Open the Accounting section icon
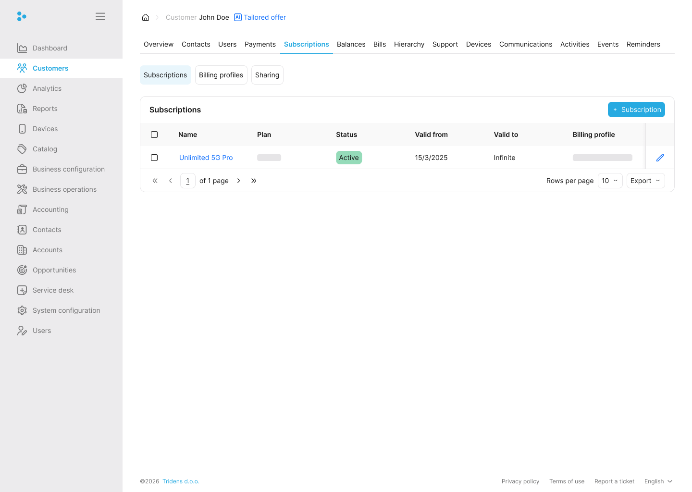 tap(22, 209)
